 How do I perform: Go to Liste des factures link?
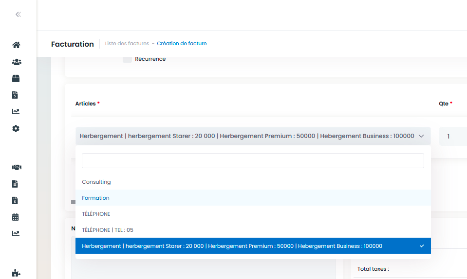coord(127,43)
